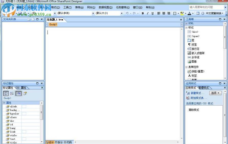Screen dimensions: 228x144
Task: Toggle Bold formatting
Action: (143, 13)
